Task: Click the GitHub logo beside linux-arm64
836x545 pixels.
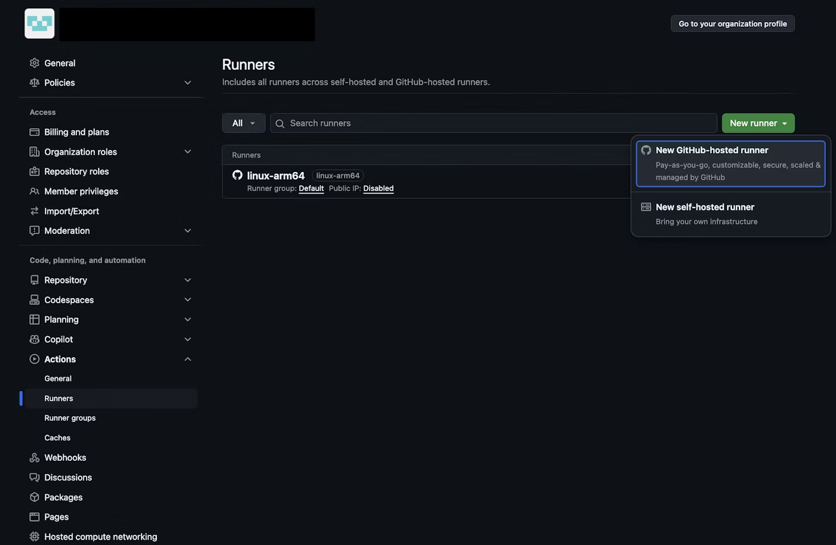Action: (237, 175)
